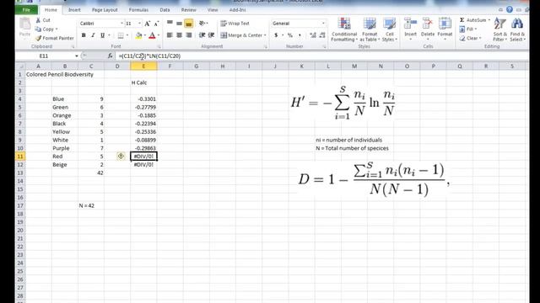
Task: Select row 11 header
Action: coord(20,157)
